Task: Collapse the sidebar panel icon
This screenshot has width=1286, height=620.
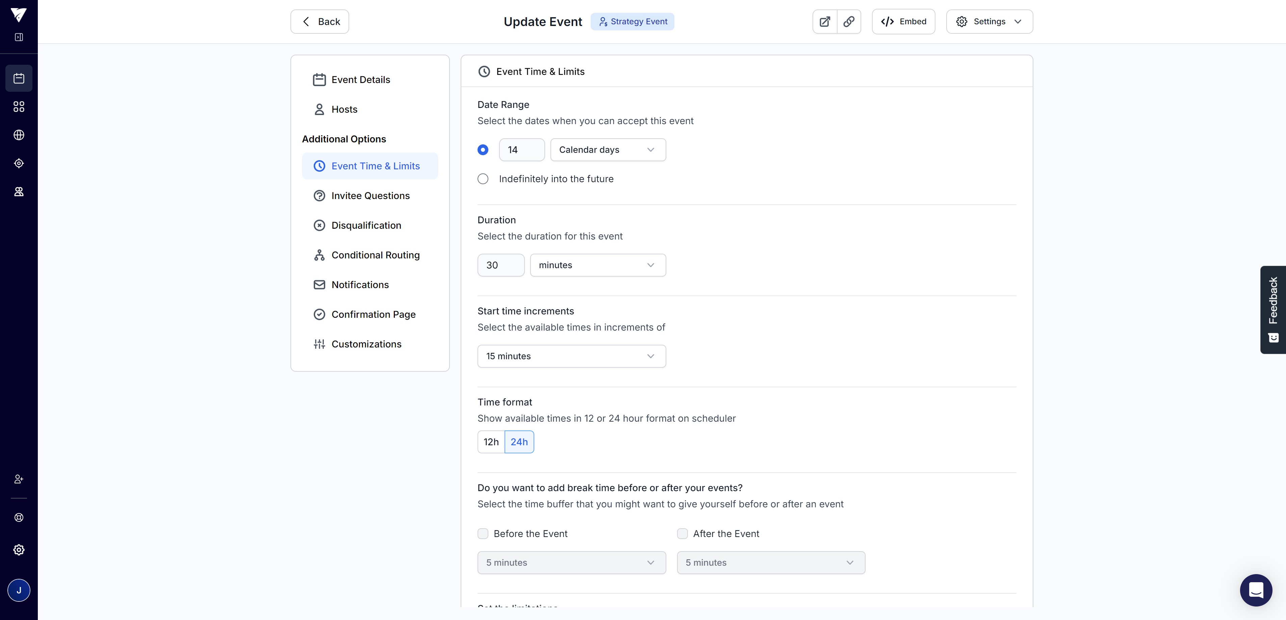Action: click(19, 37)
